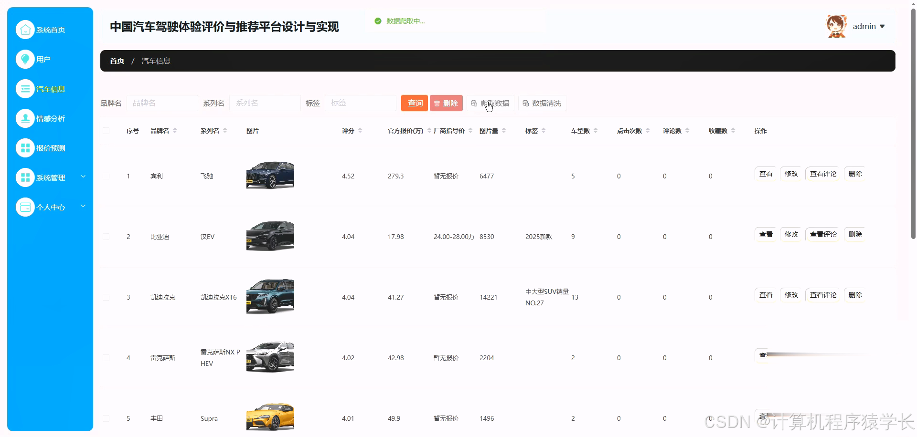This screenshot has height=437, width=917.
Task: Check the checkbox for row 1 宾利
Action: [x=106, y=176]
